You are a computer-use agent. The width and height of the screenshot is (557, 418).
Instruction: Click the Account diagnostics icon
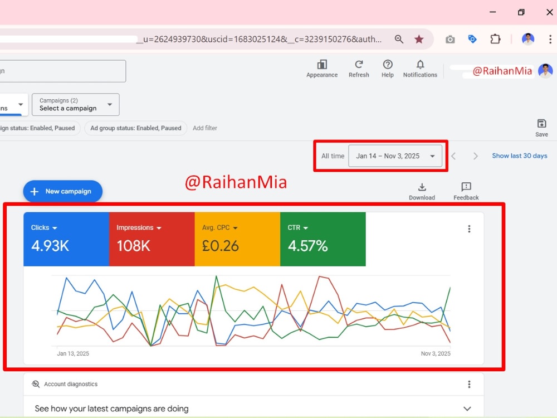coord(36,384)
